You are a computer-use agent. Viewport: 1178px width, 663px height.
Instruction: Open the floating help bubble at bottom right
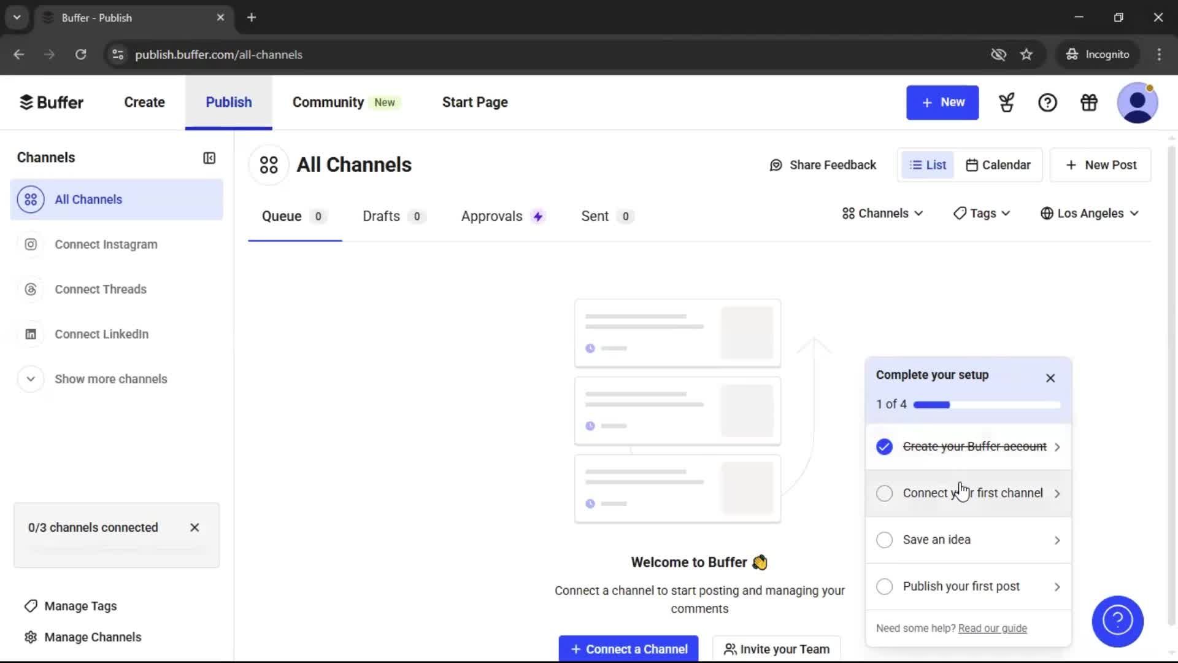click(1117, 621)
